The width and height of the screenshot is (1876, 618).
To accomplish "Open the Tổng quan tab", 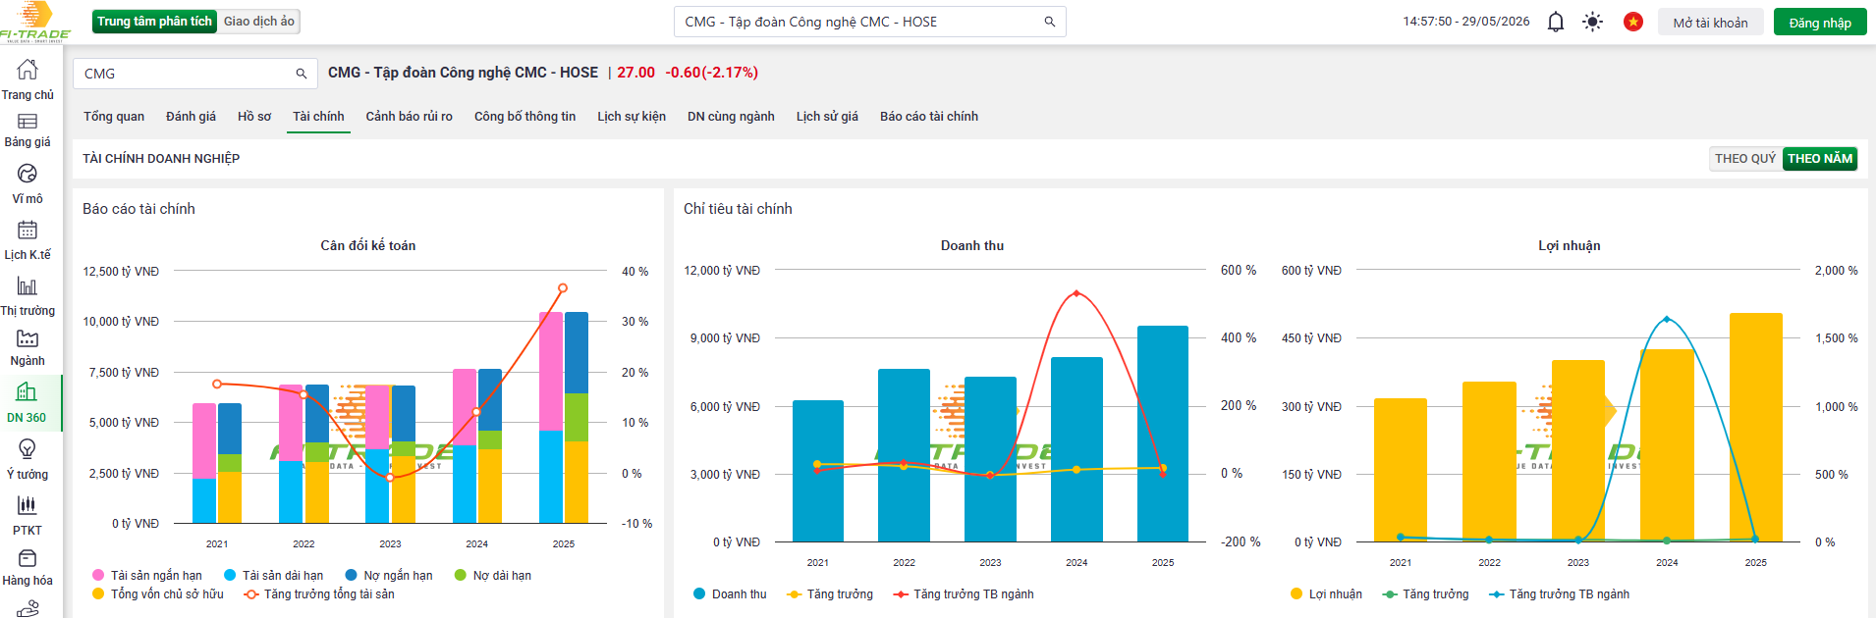I will coord(114,117).
